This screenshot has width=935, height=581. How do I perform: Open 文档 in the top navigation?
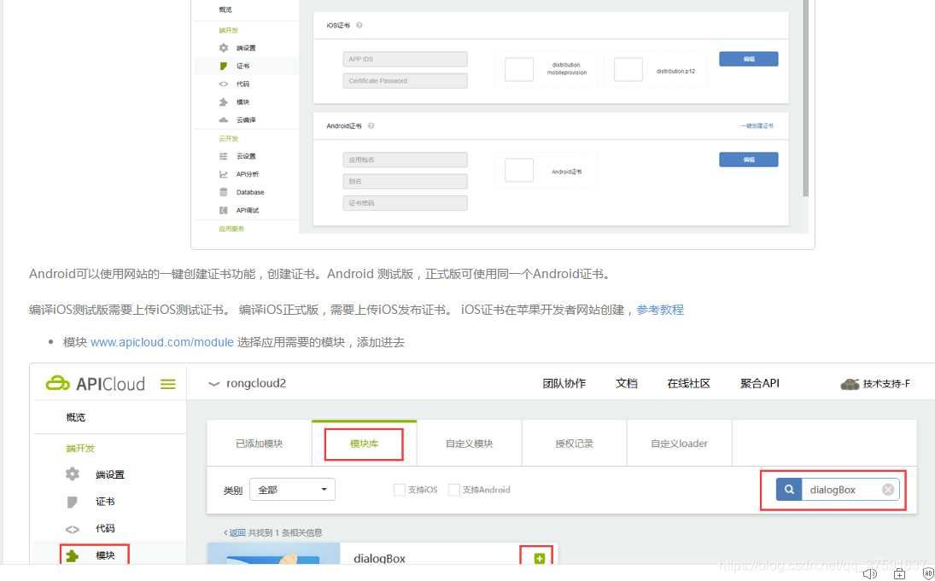tap(627, 383)
